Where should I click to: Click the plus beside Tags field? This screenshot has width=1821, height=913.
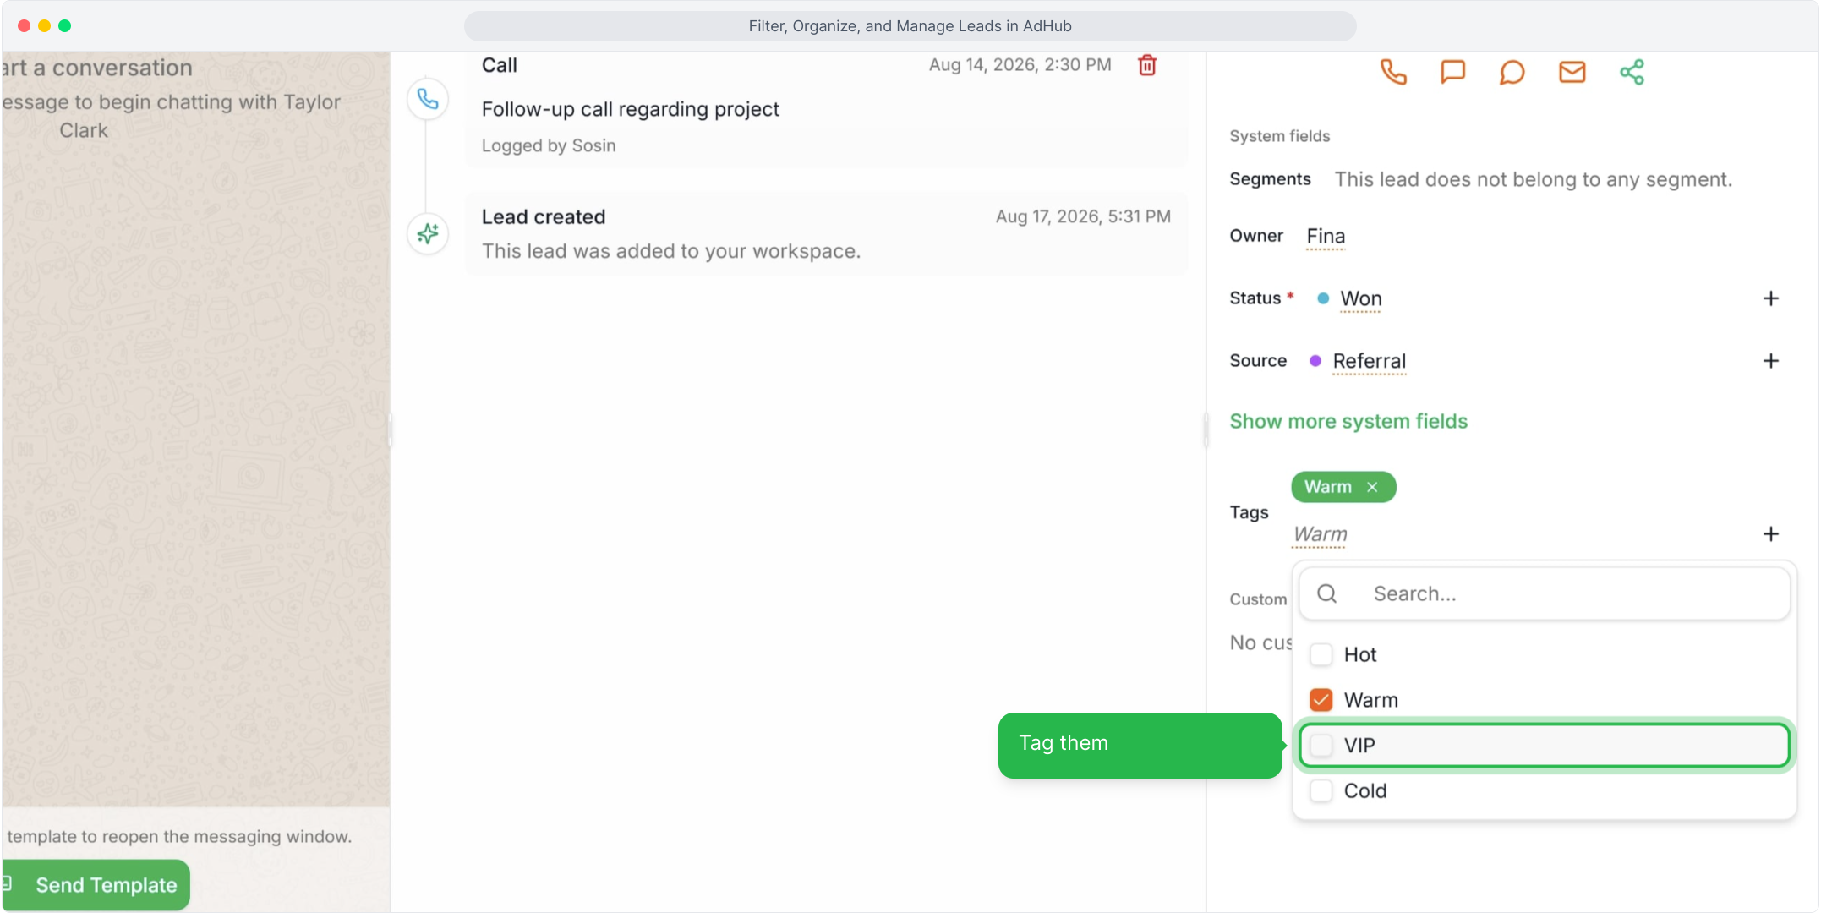click(1771, 534)
